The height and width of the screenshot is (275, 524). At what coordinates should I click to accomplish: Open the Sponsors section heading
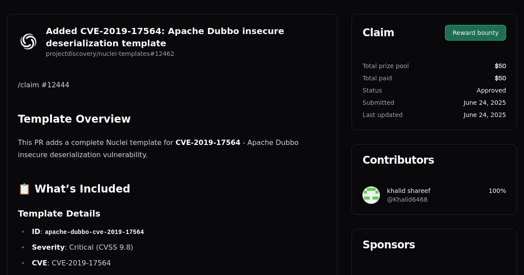coord(389,245)
